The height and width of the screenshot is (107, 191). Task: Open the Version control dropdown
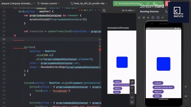pos(48,4)
